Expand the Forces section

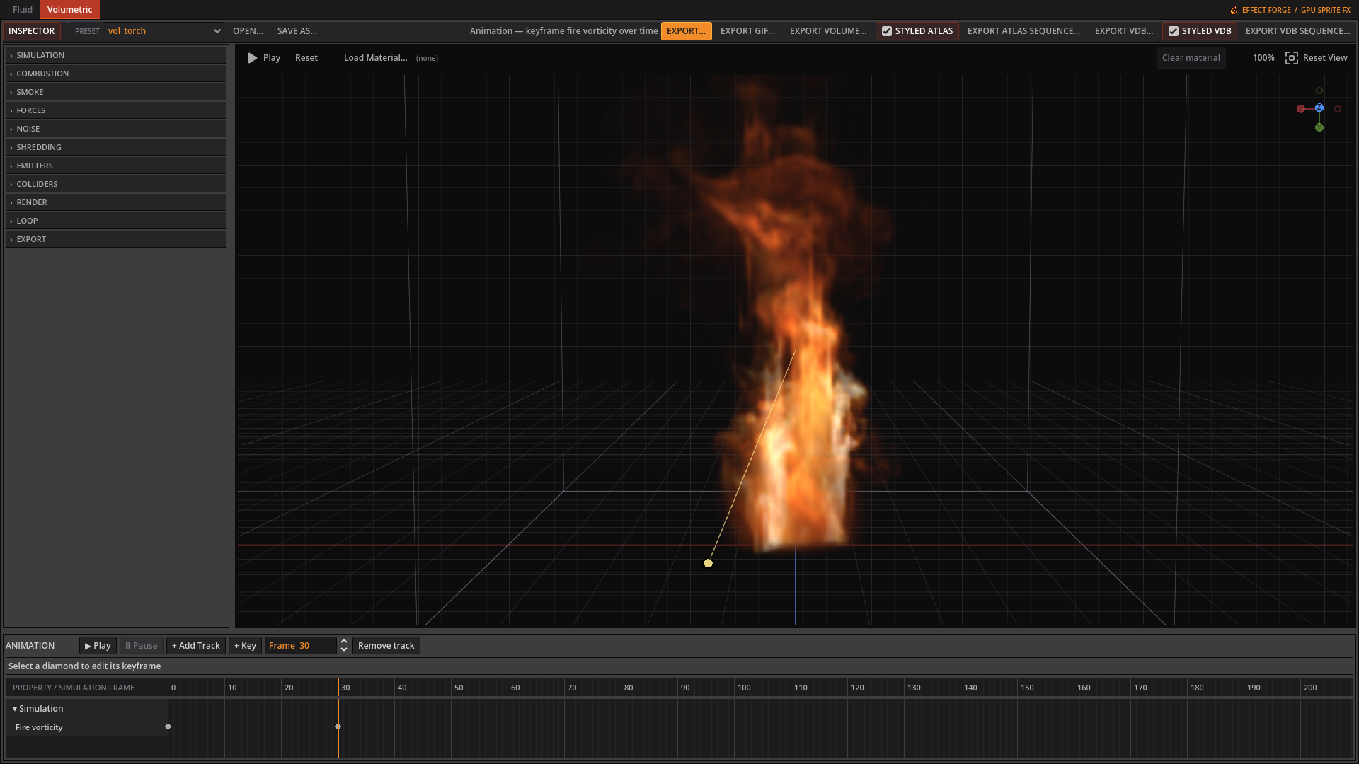point(116,110)
